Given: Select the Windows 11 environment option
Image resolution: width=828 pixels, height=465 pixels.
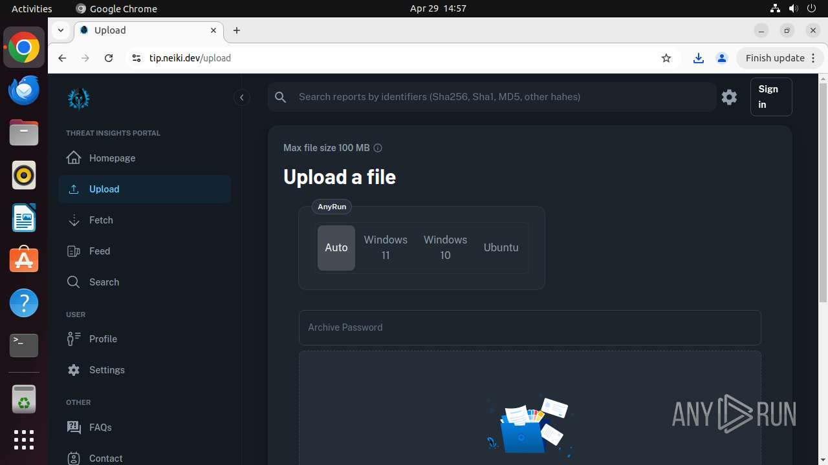Looking at the screenshot, I should (386, 247).
